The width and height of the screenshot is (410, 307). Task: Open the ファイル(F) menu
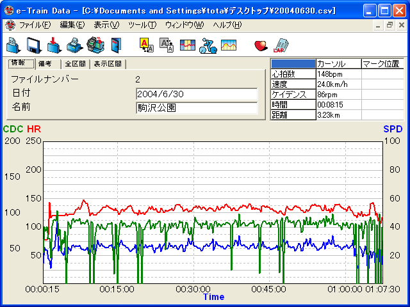pyautogui.click(x=35, y=25)
